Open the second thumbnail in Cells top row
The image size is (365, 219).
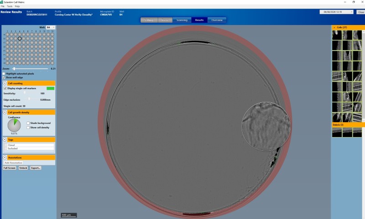point(347,35)
